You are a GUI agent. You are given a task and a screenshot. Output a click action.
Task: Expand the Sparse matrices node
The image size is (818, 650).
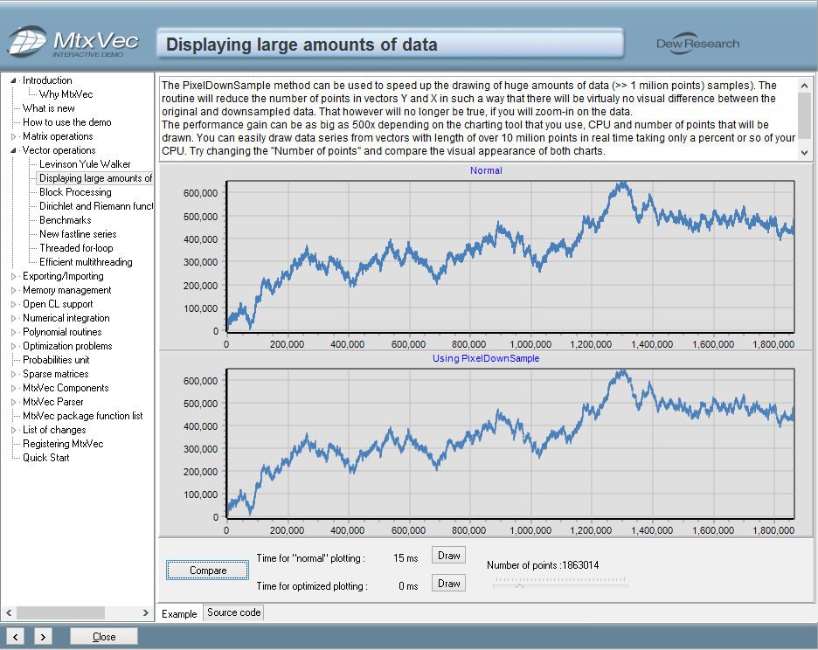point(13,374)
